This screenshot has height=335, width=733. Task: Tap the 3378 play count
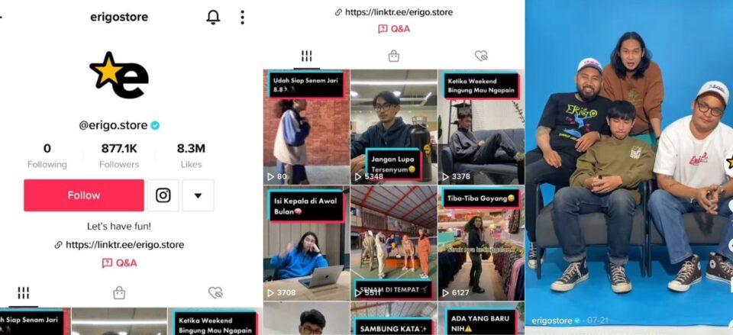(457, 176)
